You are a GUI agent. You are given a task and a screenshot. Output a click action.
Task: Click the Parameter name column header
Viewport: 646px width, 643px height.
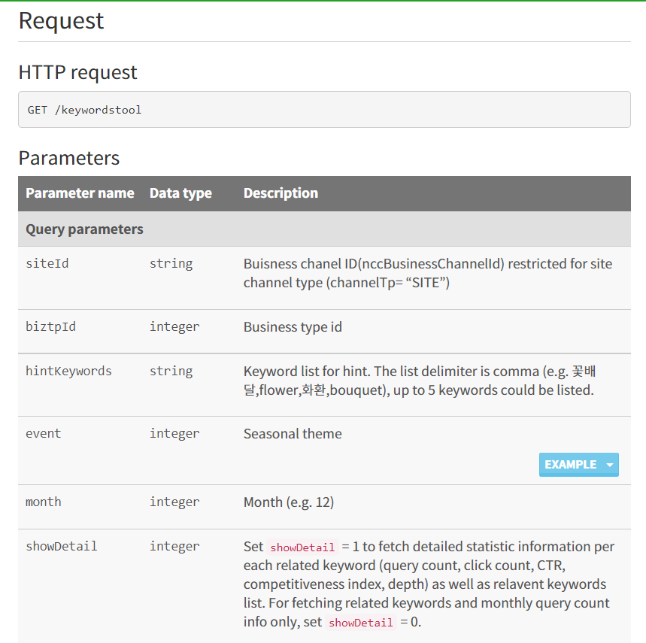(80, 193)
